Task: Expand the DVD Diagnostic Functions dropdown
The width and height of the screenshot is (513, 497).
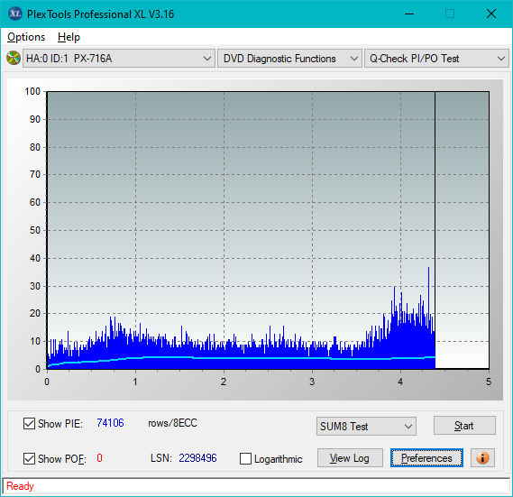Action: [289, 59]
